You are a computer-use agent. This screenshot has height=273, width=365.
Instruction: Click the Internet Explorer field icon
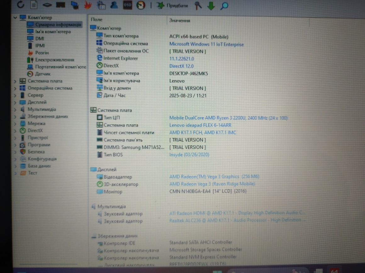[x=99, y=58]
